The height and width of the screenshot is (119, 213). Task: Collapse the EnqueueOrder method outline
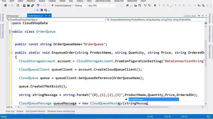(x=12, y=53)
